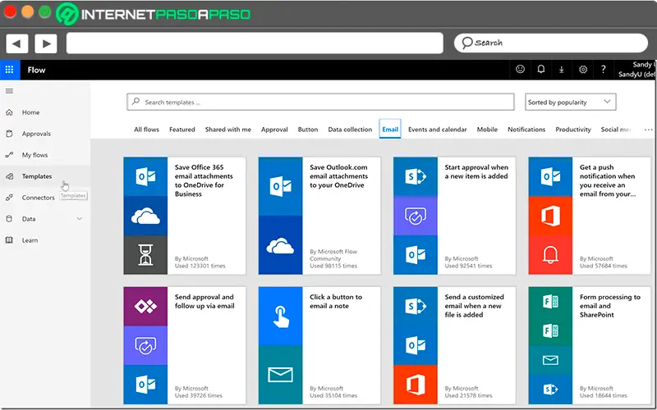Open the Notifications tab

(x=526, y=130)
